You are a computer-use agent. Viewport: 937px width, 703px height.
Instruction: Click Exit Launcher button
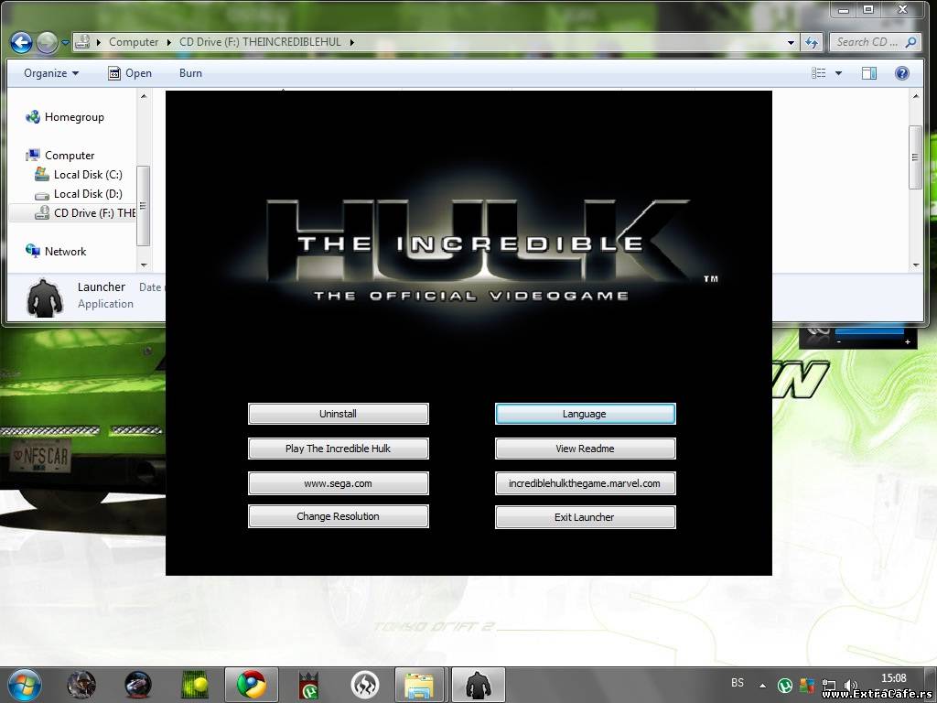[x=585, y=517]
